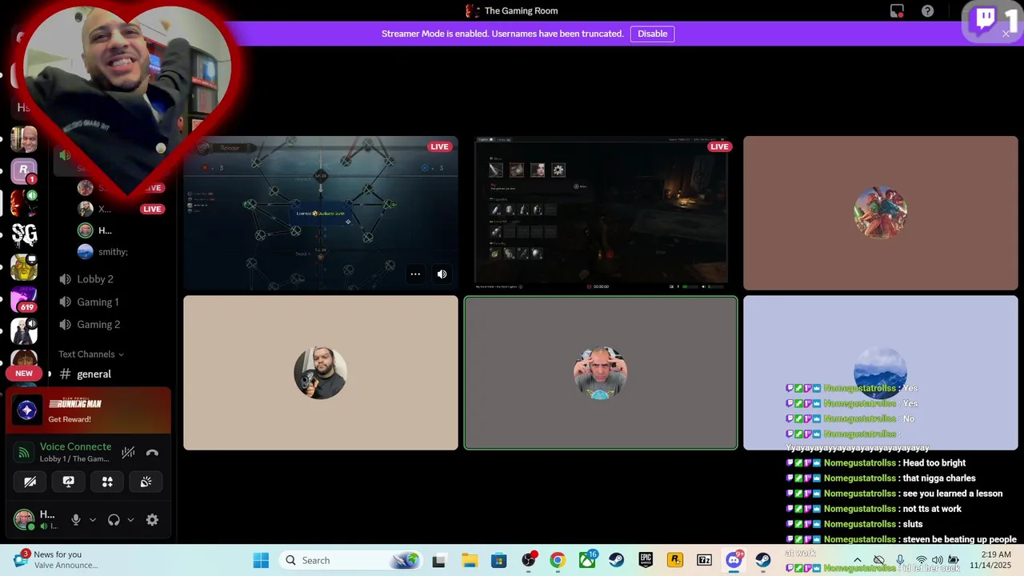Dismiss the Streamer Mode banner with X

1006,34
